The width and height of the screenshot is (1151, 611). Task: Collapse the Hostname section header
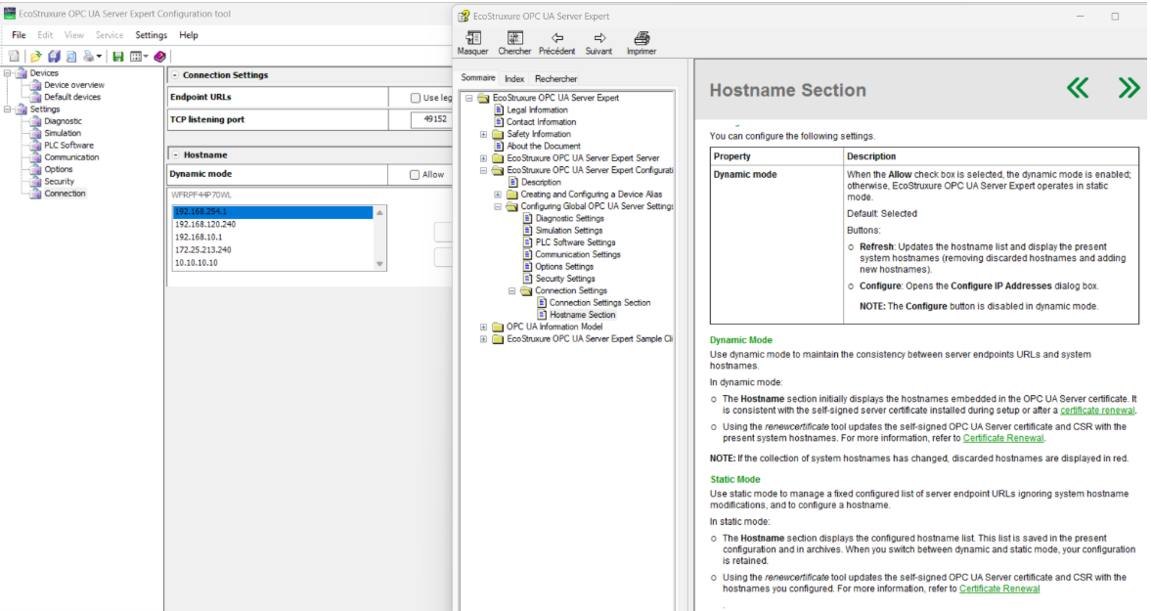tap(175, 154)
